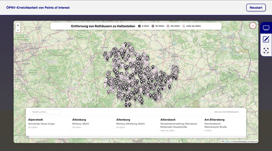Close the map overlay with red X
Viewport: 272px width, 151px height.
(x=253, y=26)
